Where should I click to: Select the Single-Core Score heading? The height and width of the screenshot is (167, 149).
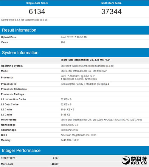point(37,3)
